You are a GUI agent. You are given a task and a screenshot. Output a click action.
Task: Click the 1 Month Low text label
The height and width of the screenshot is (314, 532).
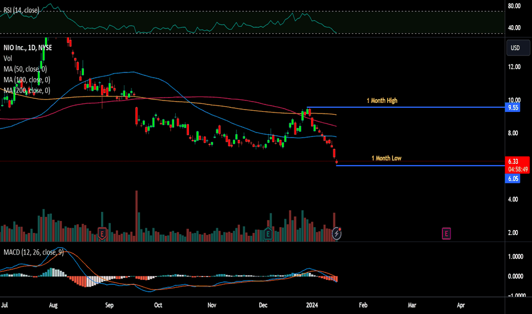click(386, 158)
